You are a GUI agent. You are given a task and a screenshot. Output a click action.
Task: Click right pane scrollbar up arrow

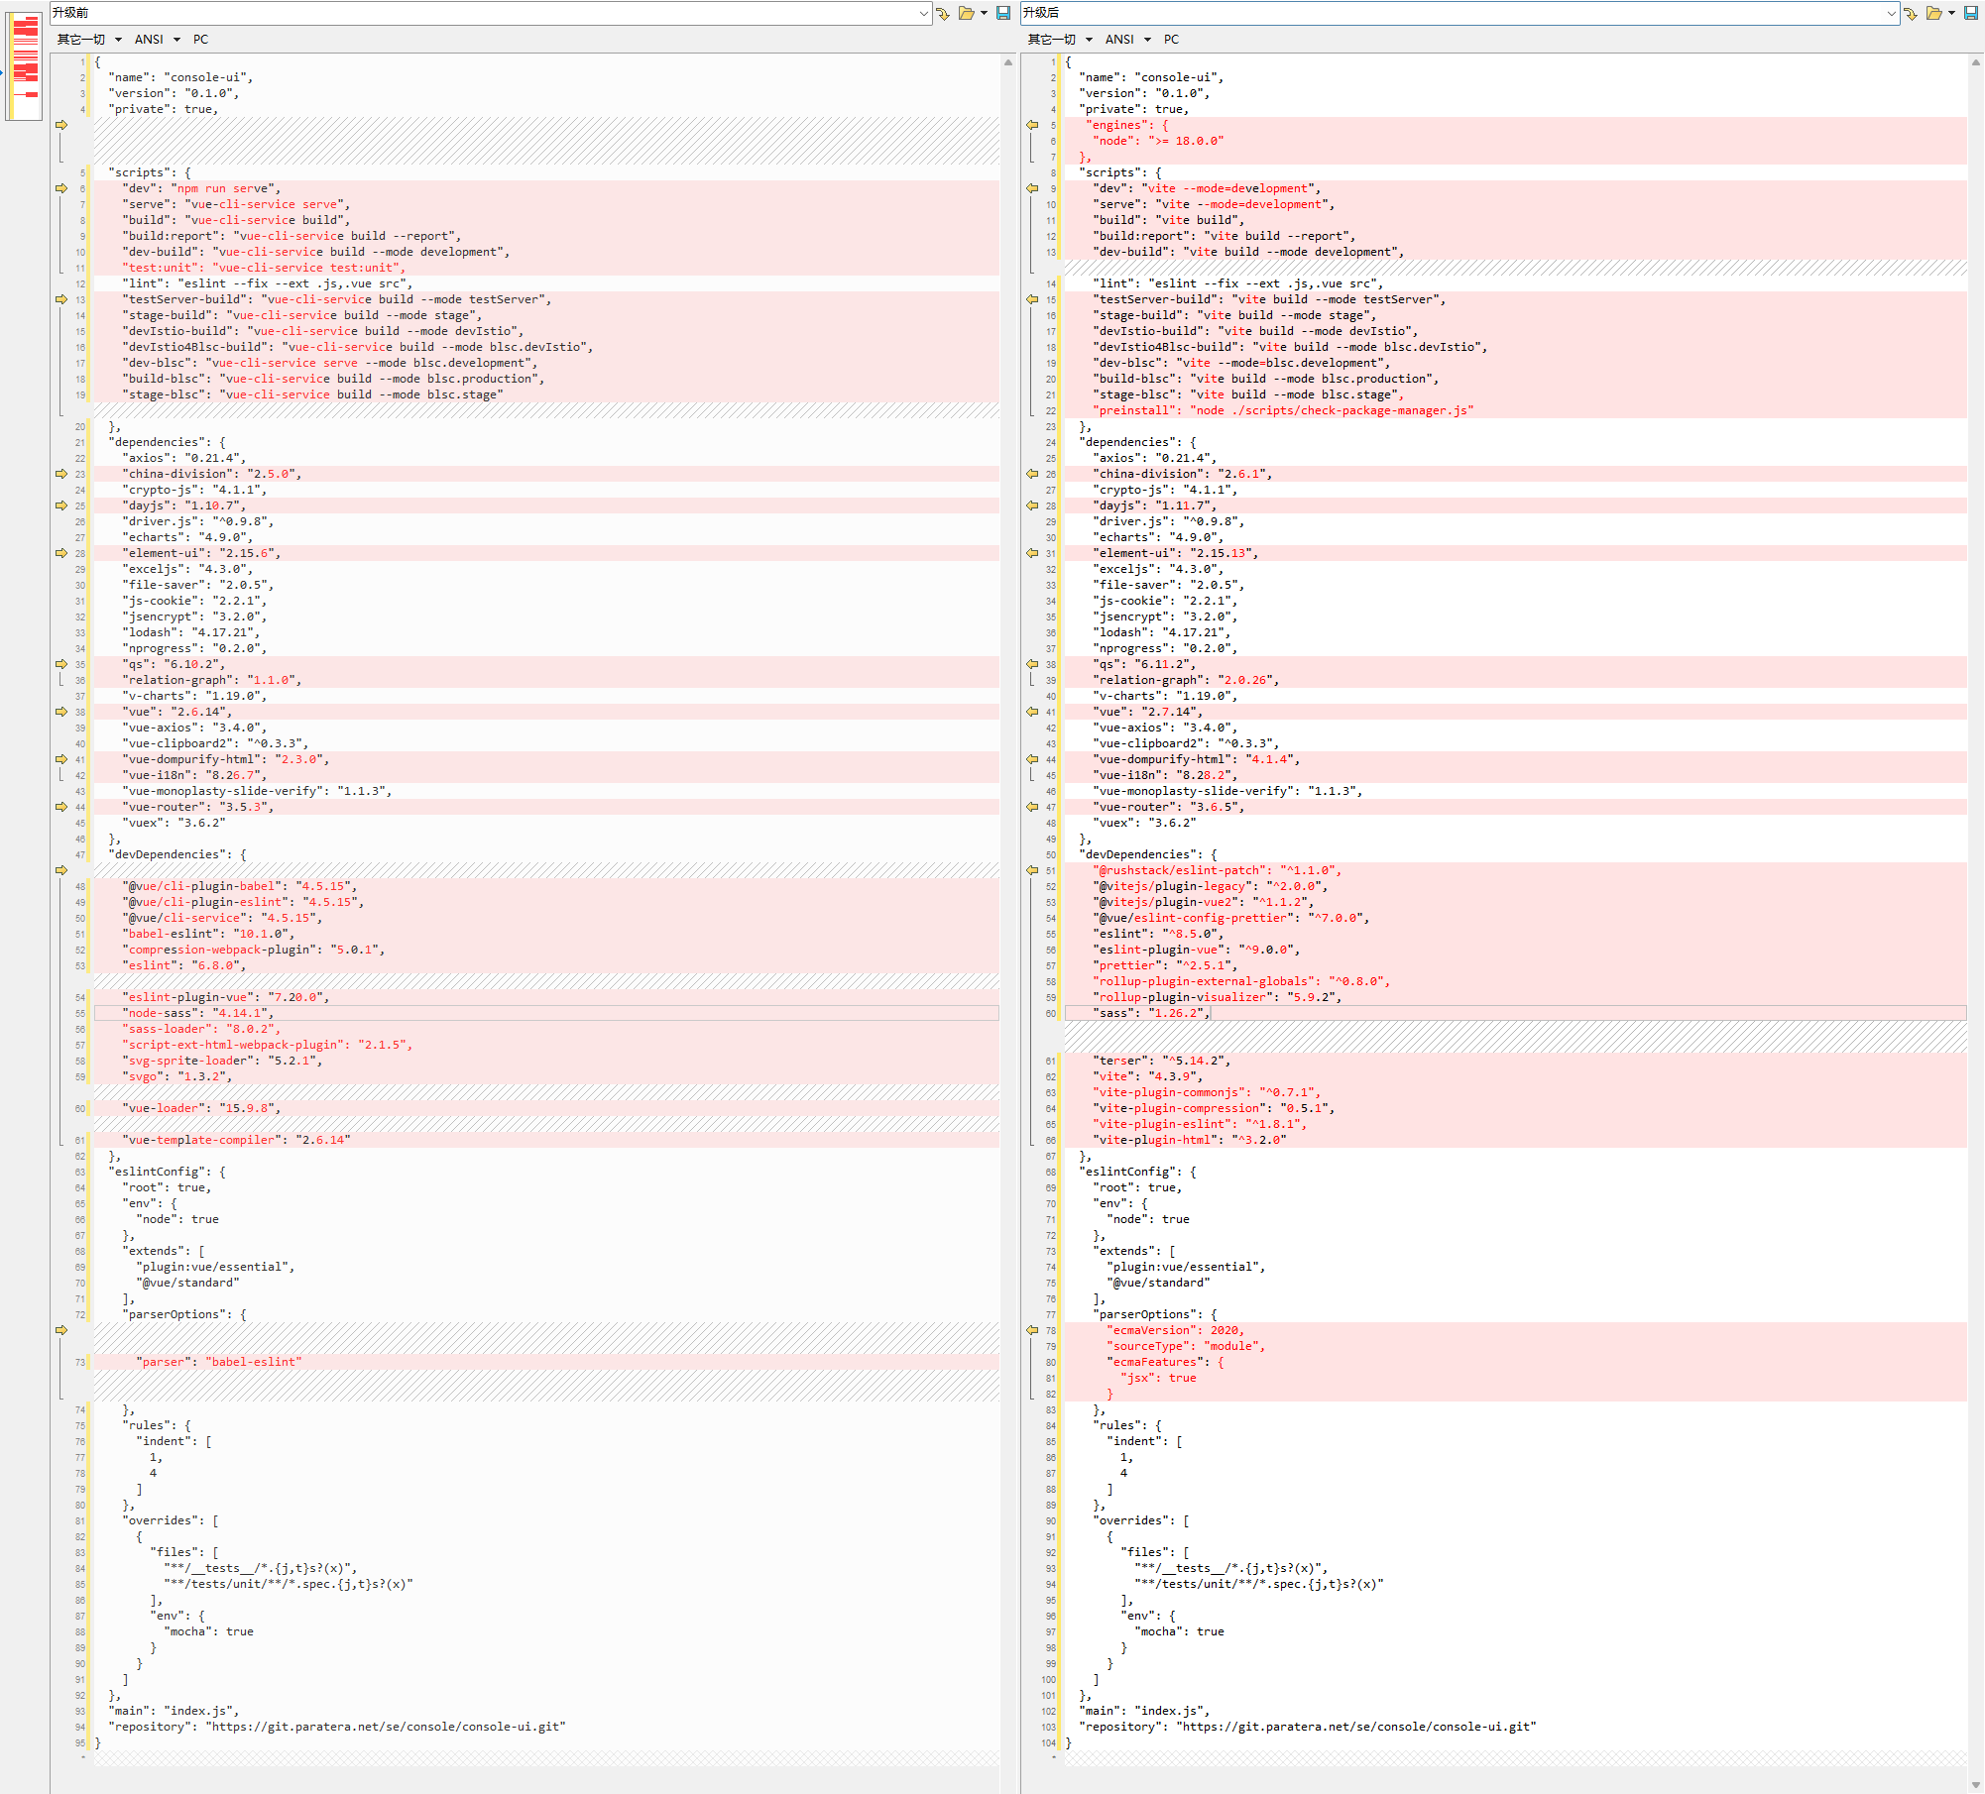(1976, 62)
